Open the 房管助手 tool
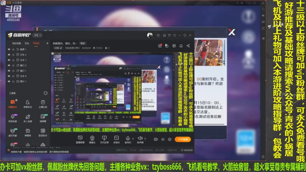This screenshot has height=172, width=306. (28, 104)
